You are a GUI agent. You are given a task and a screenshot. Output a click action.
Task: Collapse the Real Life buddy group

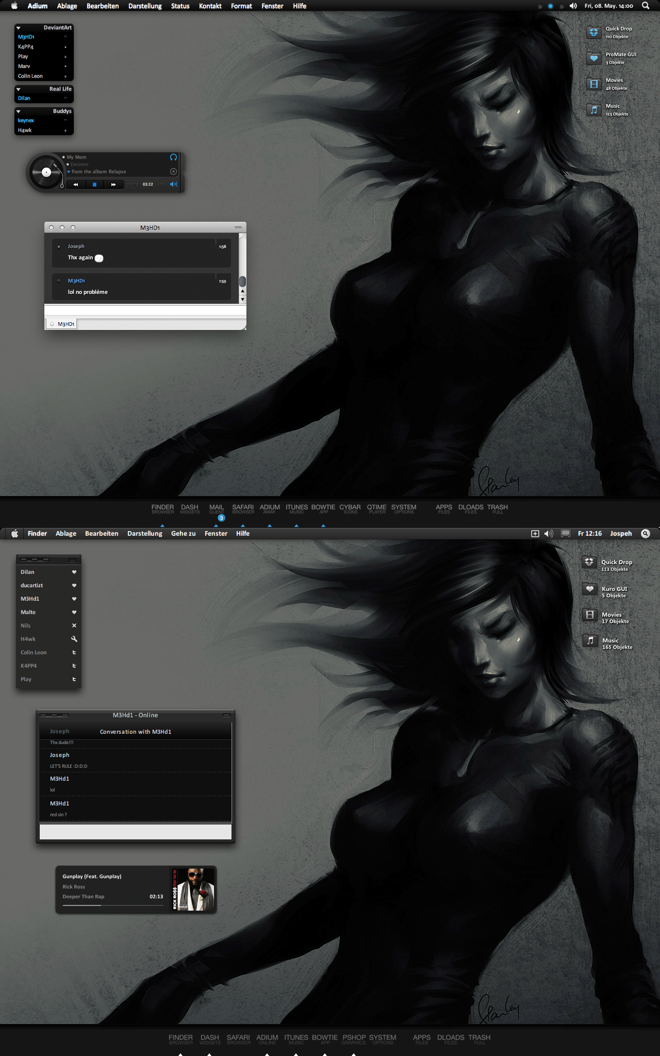click(x=19, y=89)
